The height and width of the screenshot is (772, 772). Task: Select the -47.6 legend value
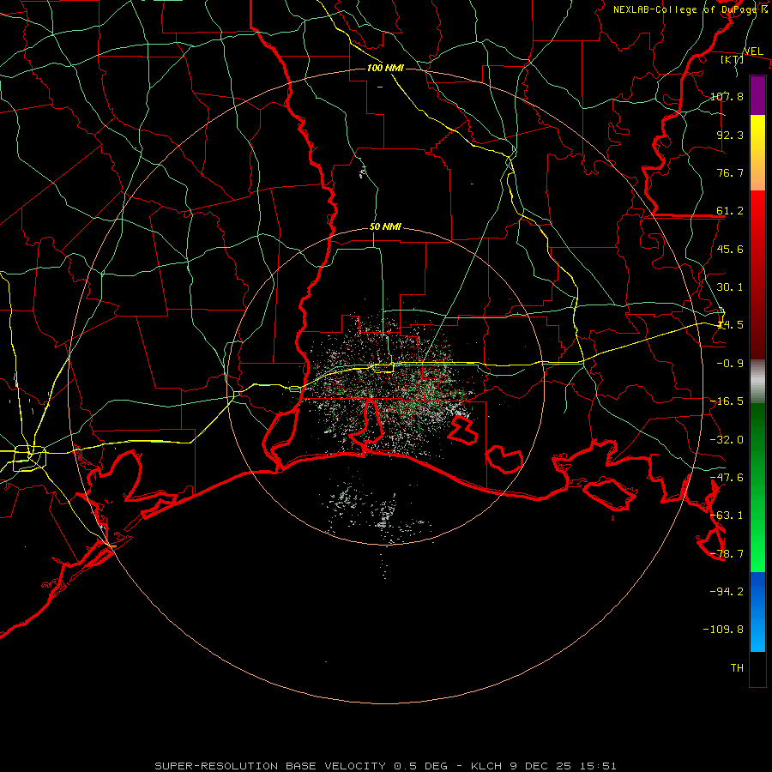click(727, 478)
